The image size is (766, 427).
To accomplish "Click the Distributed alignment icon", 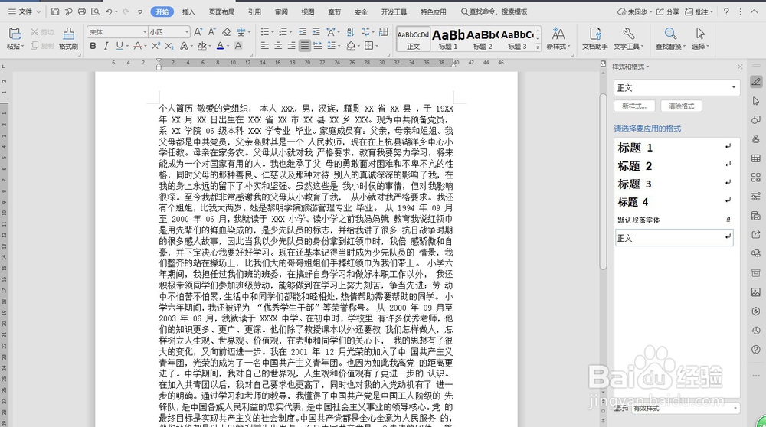I will [318, 46].
